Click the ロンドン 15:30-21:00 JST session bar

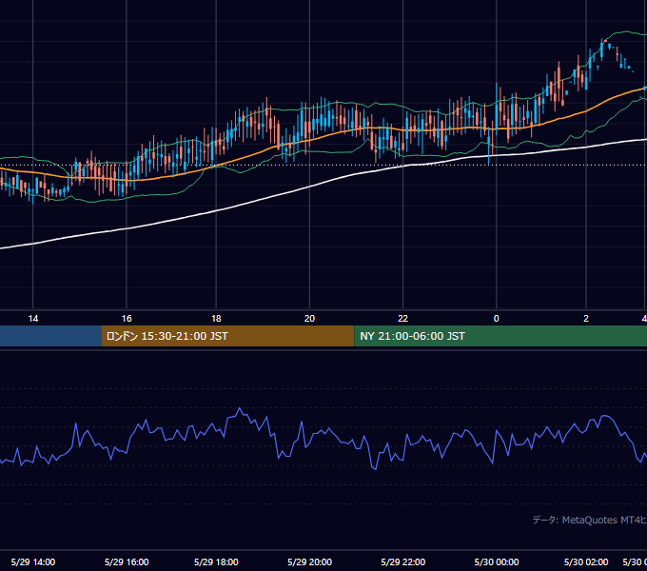coord(227,336)
